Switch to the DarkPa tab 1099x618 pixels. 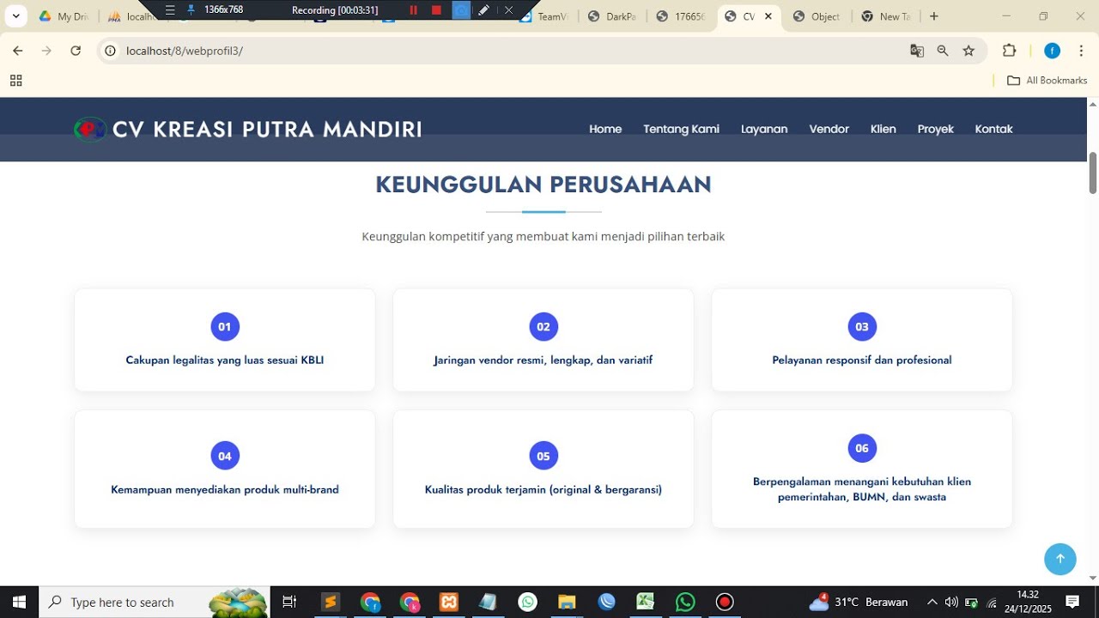tap(612, 16)
